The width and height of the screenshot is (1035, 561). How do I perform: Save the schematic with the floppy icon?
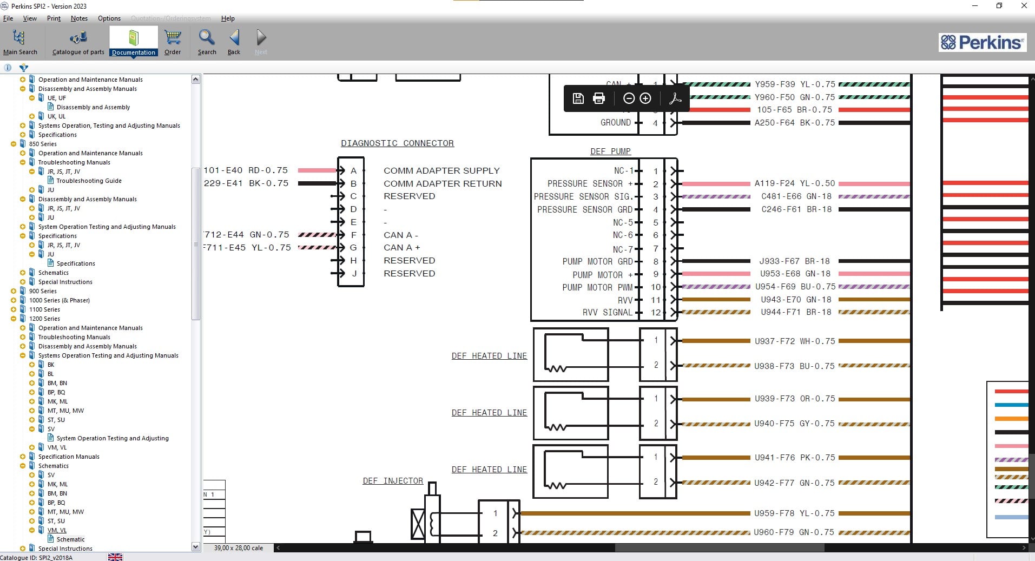578,98
